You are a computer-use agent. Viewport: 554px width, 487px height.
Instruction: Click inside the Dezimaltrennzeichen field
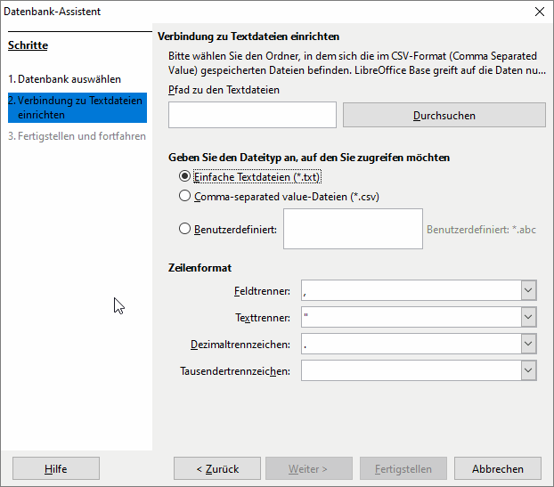pos(411,344)
